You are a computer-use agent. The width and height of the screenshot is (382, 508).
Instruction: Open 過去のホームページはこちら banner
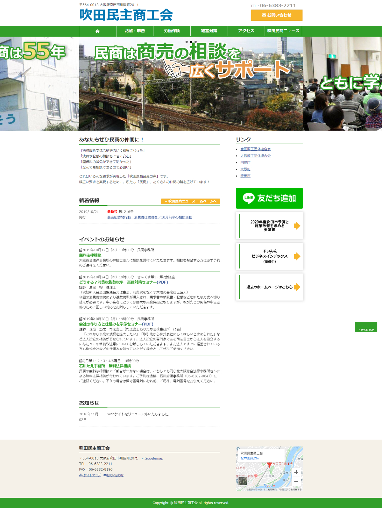coord(269,287)
